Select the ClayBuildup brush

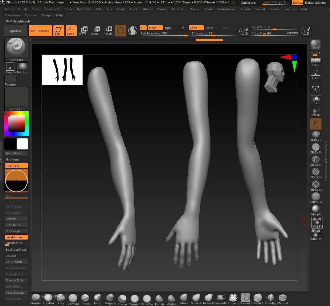(x=48, y=298)
